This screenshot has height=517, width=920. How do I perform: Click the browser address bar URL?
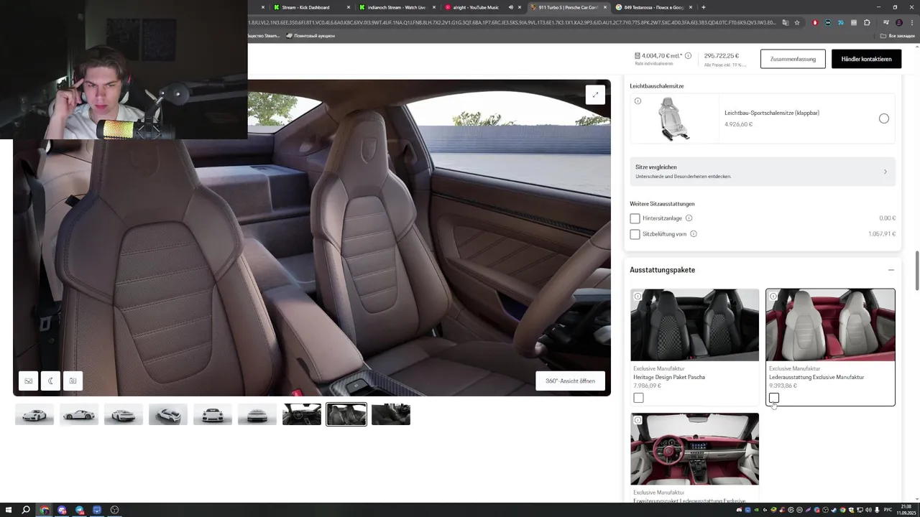(x=512, y=22)
